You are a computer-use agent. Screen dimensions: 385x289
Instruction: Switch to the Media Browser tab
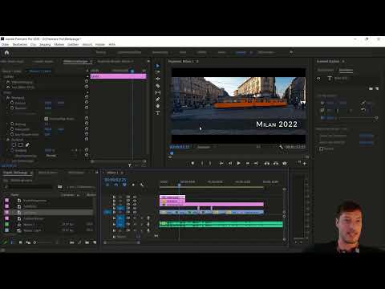[48, 173]
